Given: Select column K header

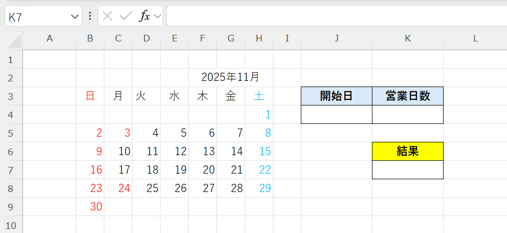Looking at the screenshot, I should 408,38.
